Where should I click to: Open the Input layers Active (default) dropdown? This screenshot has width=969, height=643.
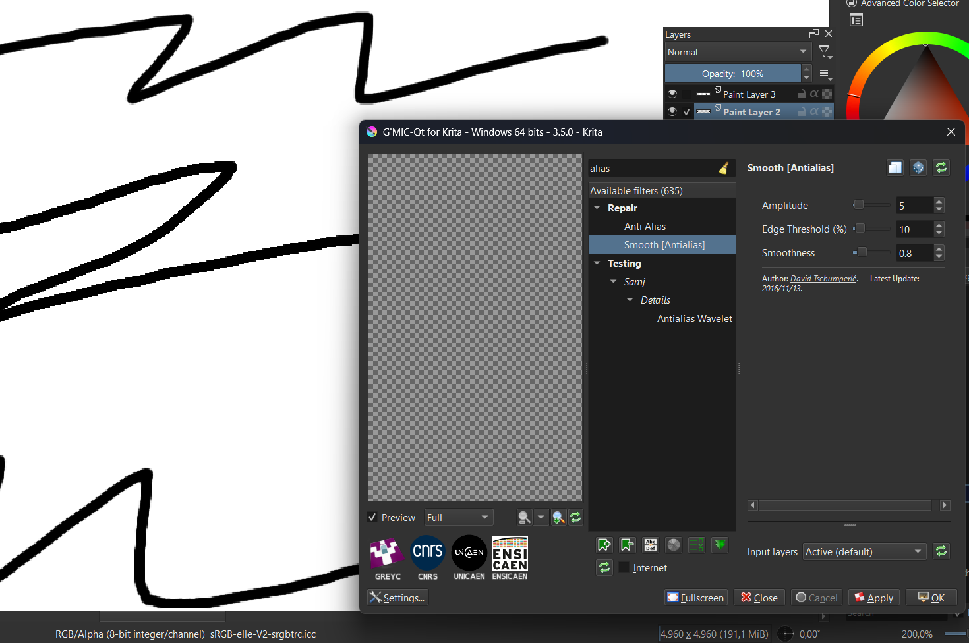tap(864, 552)
